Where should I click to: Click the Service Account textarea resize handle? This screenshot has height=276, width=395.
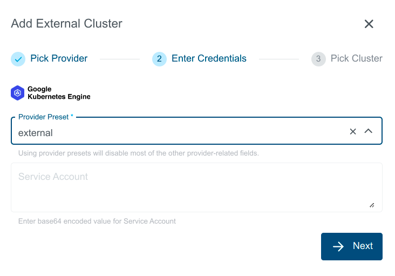pos(372,205)
